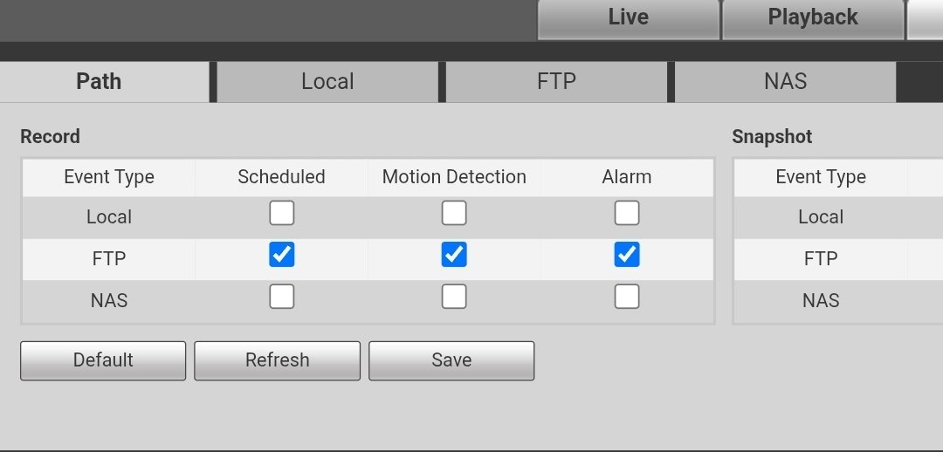Uncheck Alarm recording for FTP

[627, 255]
